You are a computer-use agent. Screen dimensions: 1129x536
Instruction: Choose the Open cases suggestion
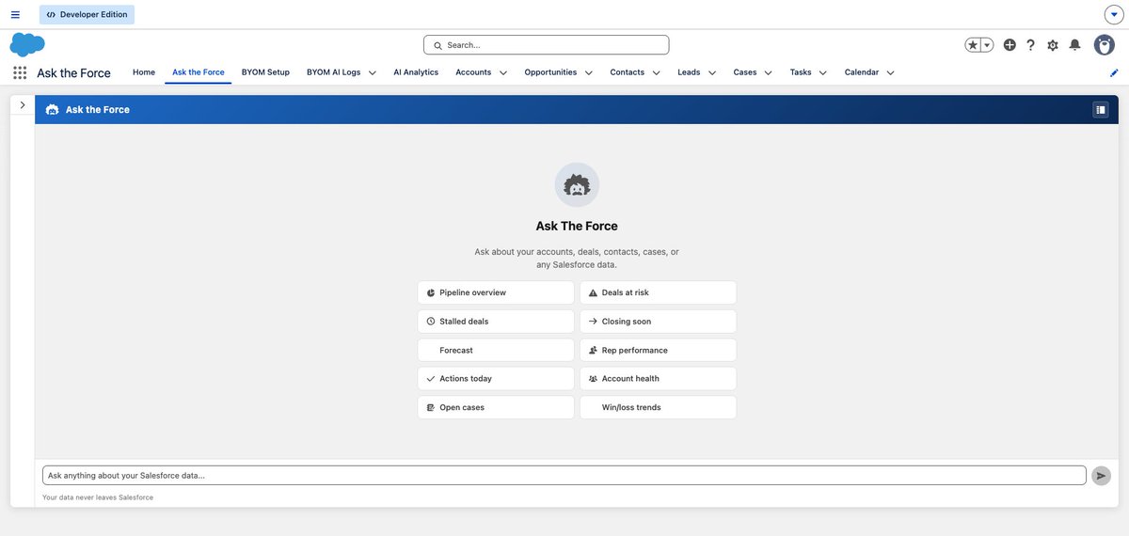(x=496, y=407)
